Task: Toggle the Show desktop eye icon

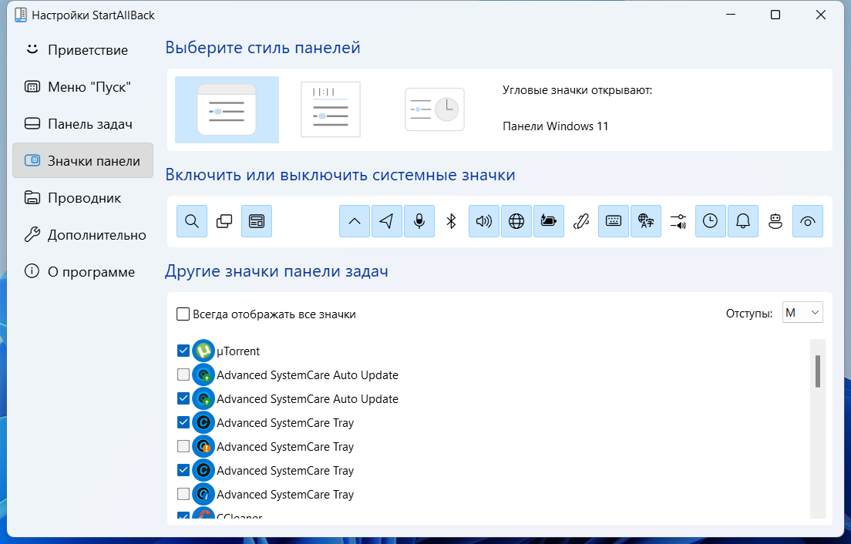Action: tap(808, 221)
